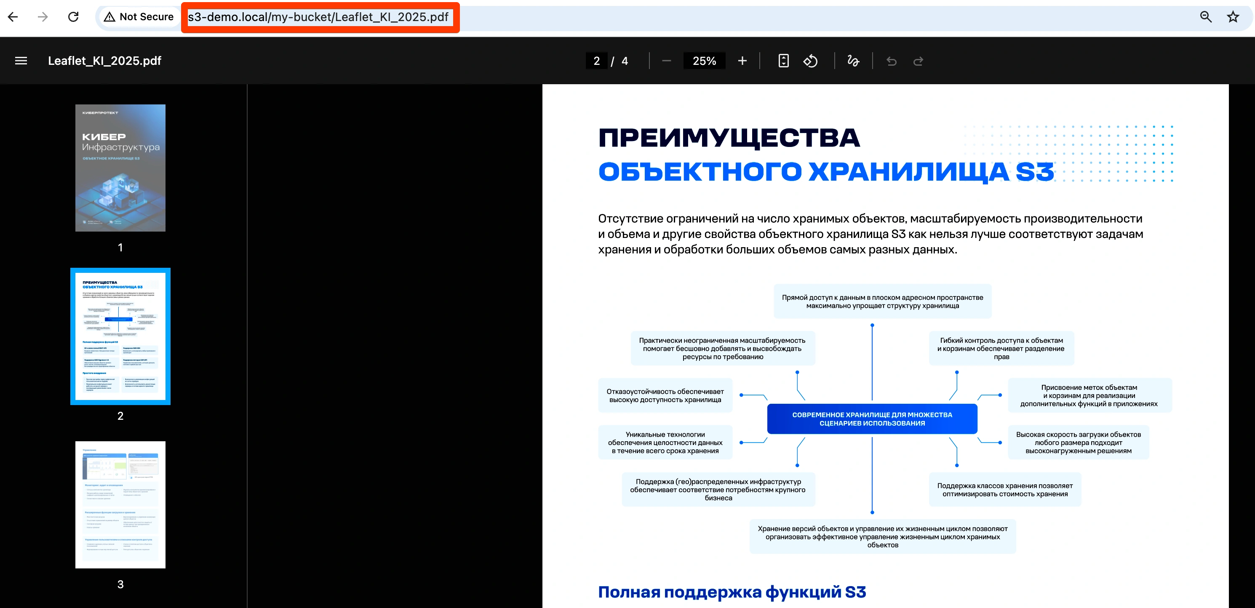Navigate forward using the forward arrow
Viewport: 1255px width, 608px height.
pyautogui.click(x=43, y=16)
